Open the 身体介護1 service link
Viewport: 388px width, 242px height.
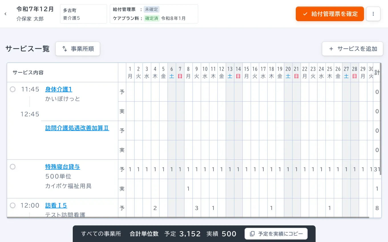tap(58, 89)
